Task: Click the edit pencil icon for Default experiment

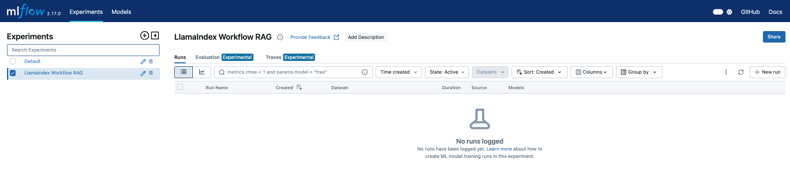Action: point(143,61)
